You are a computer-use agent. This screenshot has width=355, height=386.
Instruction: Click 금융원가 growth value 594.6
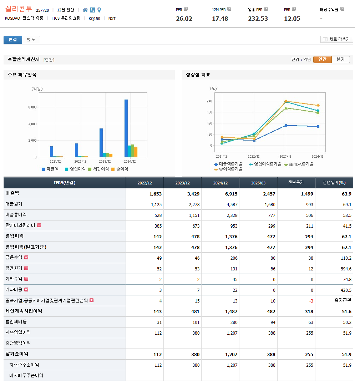click(346, 269)
